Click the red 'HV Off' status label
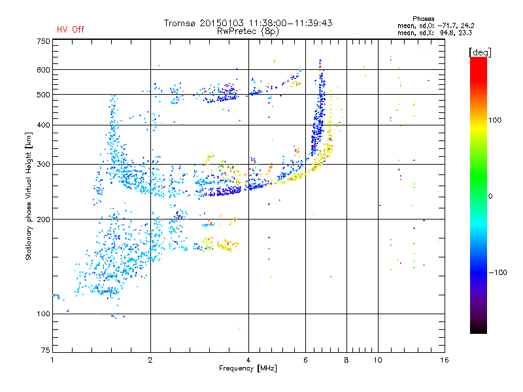The height and width of the screenshot is (392, 523). [71, 29]
